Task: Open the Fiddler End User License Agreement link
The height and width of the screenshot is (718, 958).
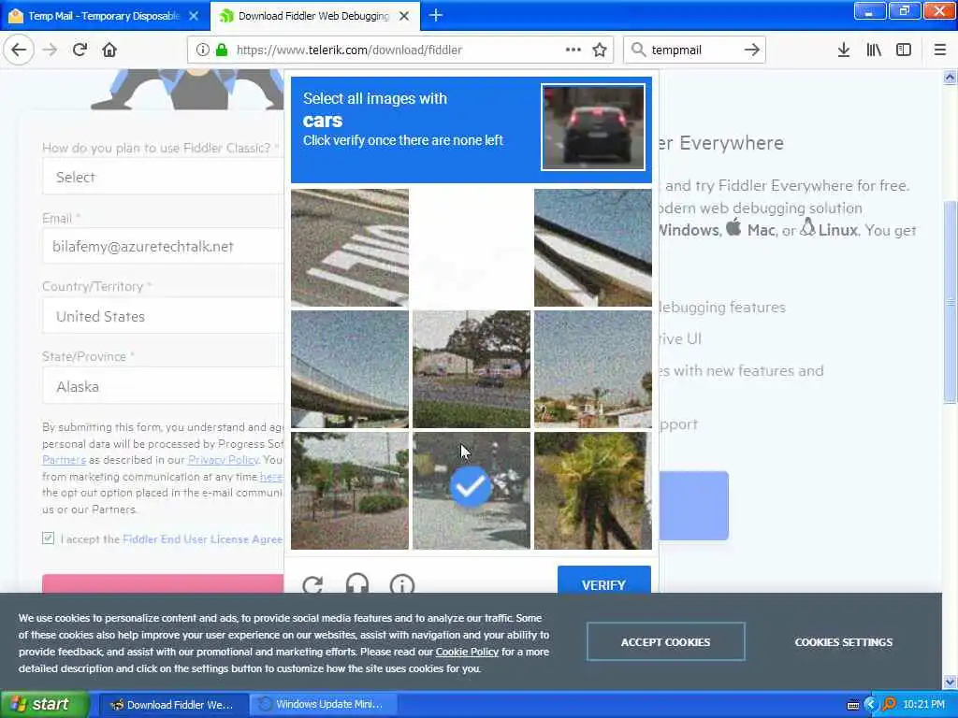Action: tap(202, 539)
